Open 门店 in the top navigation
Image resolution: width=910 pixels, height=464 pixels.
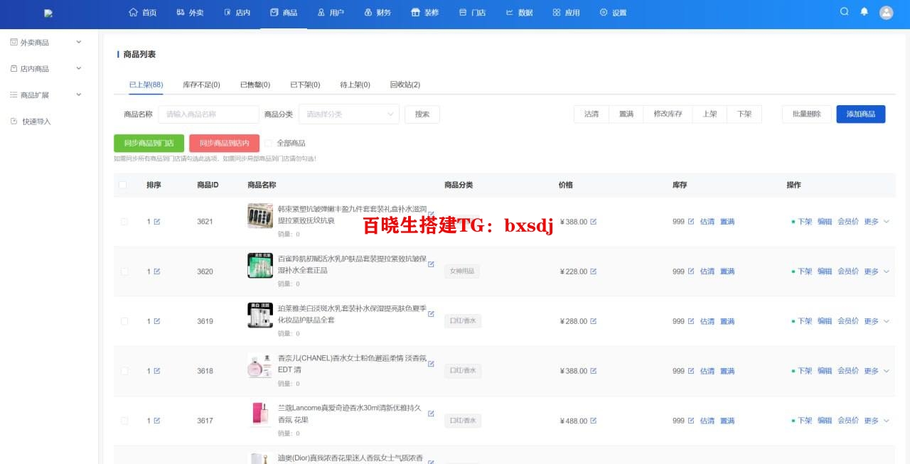473,13
